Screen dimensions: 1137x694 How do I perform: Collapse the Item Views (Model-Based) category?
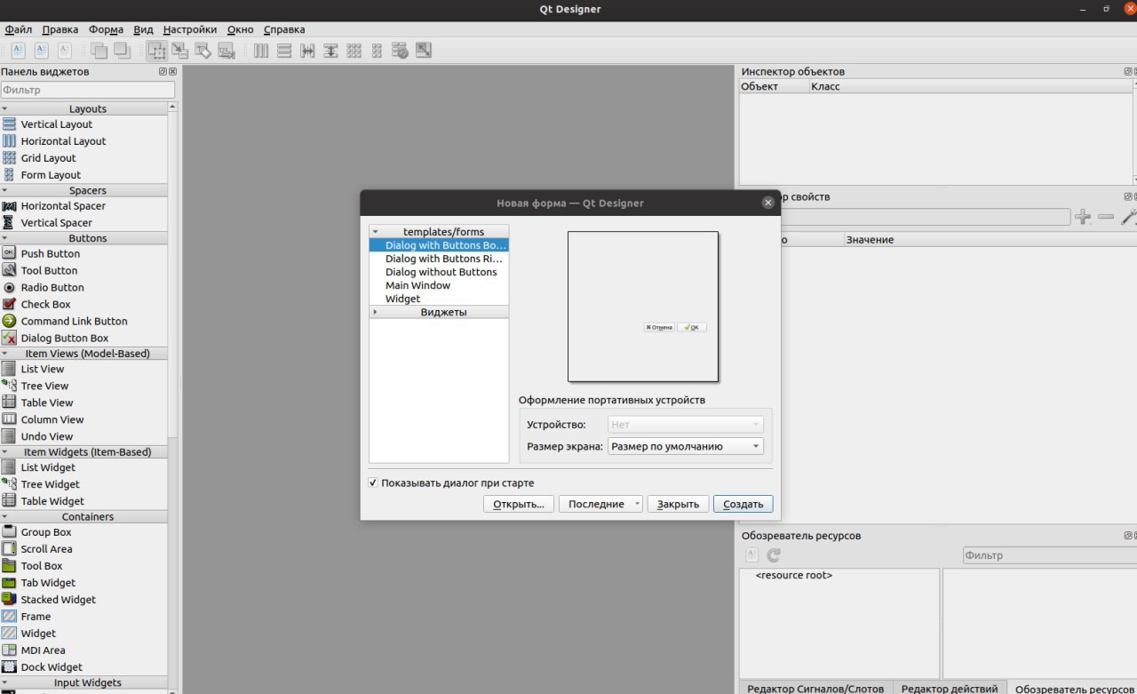click(4, 354)
